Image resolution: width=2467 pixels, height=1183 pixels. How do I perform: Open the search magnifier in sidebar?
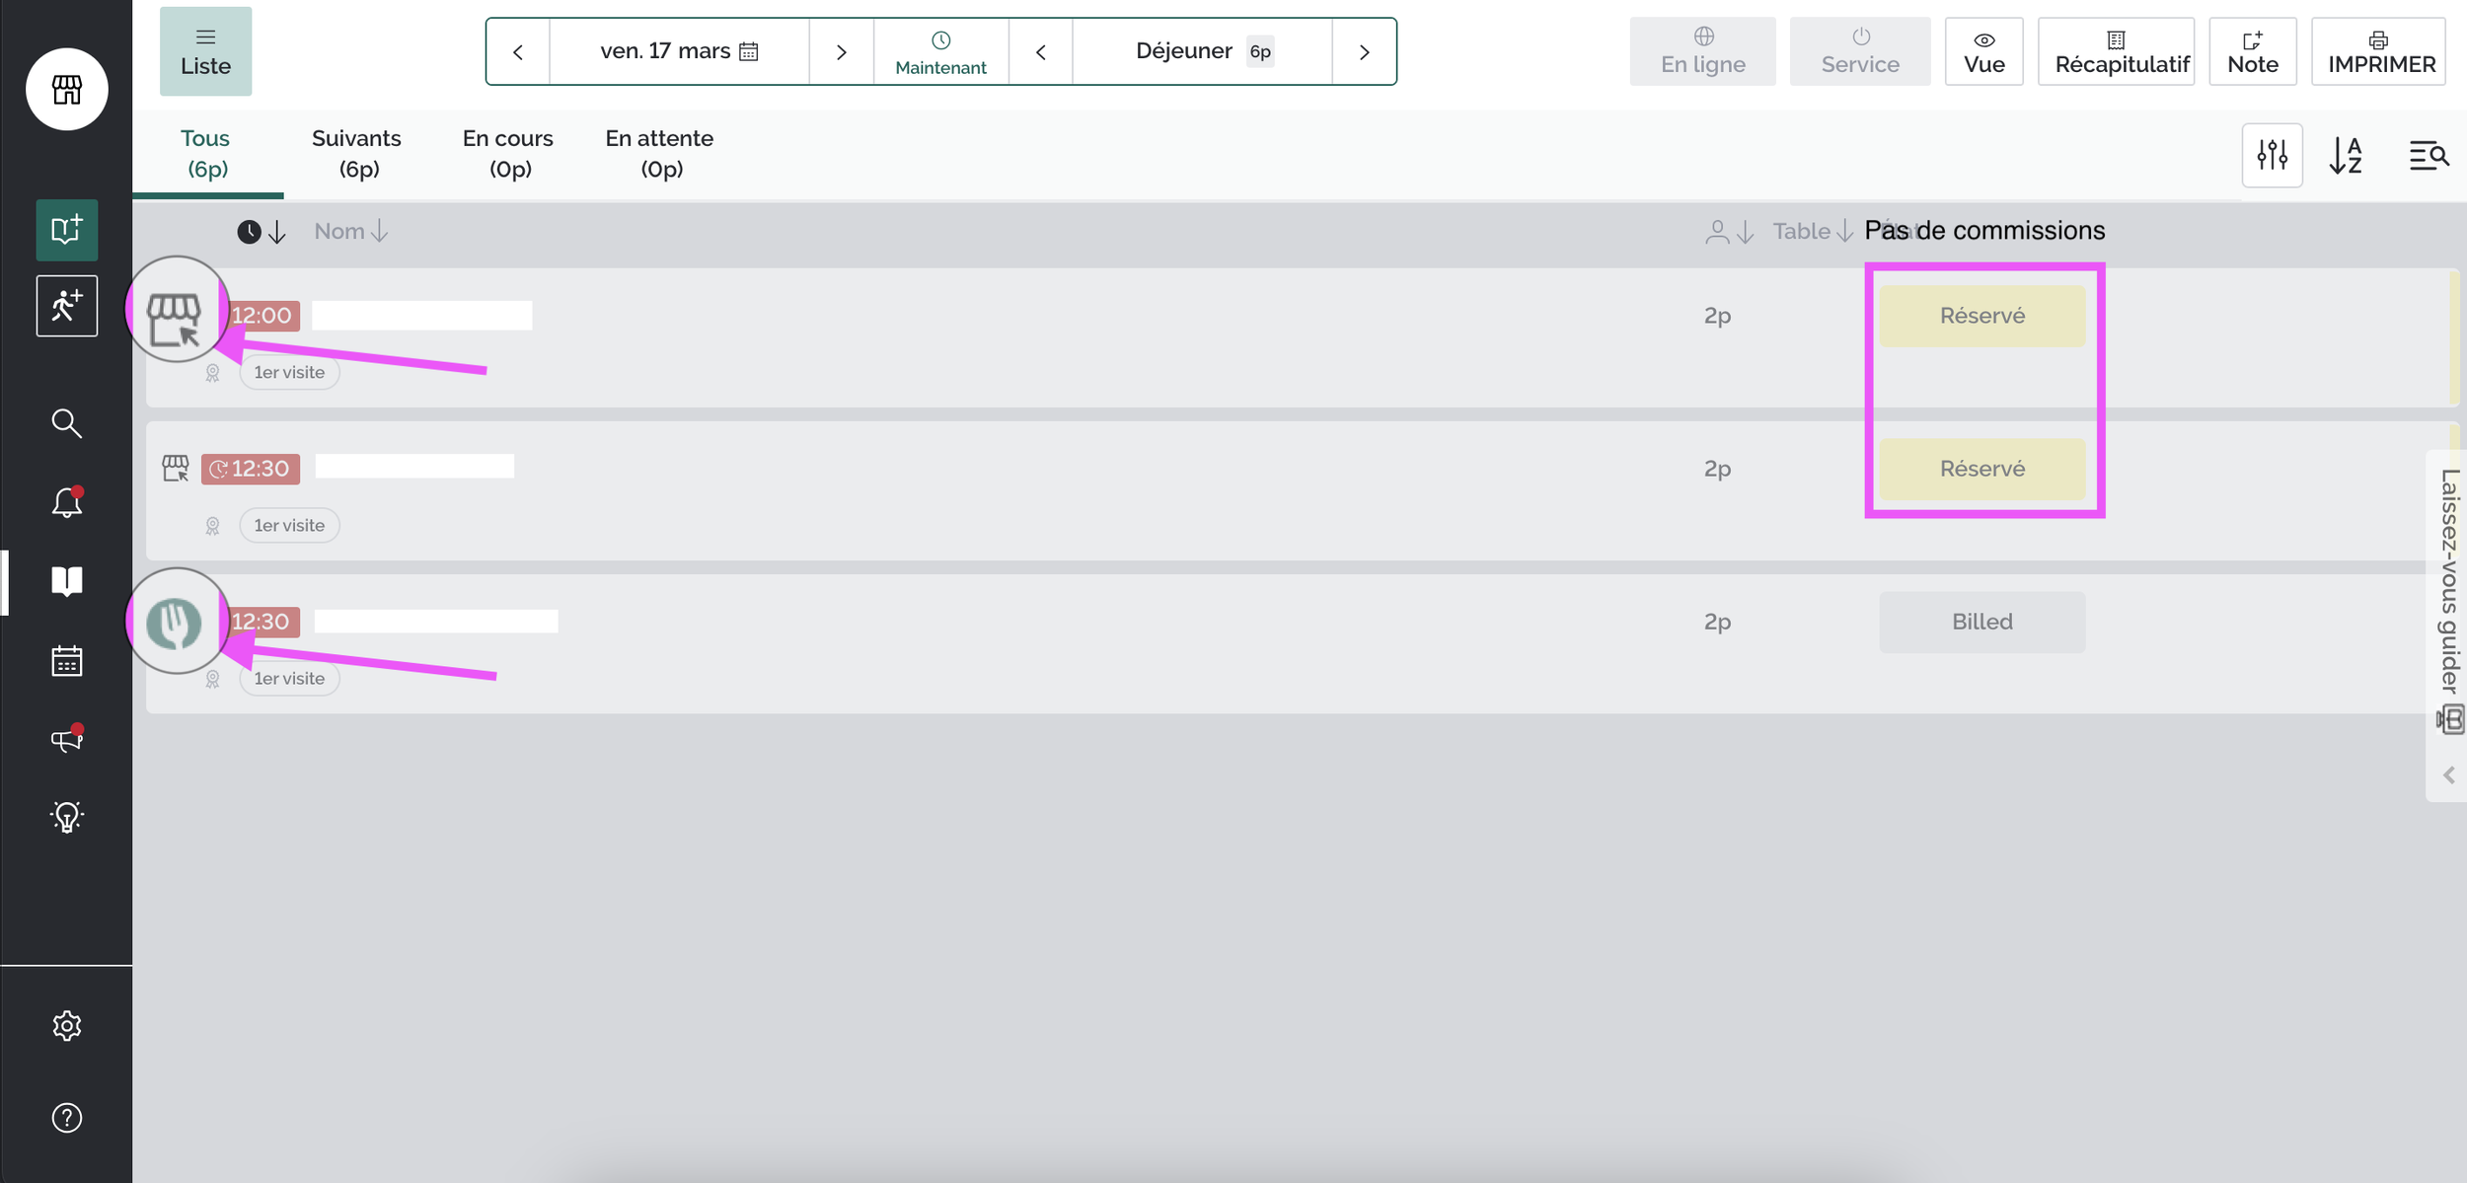coord(66,423)
